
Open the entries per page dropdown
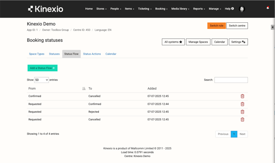(x=42, y=80)
